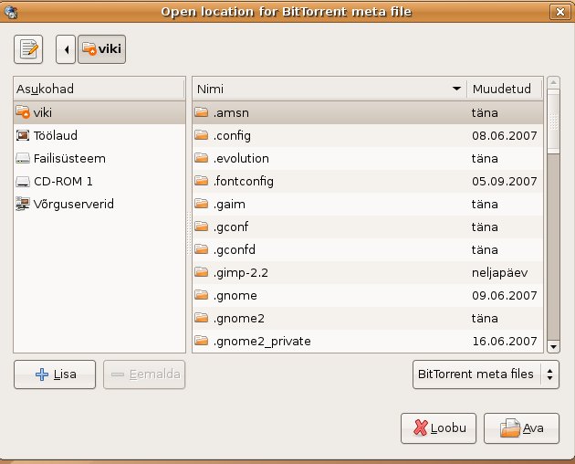The height and width of the screenshot is (464, 575).
Task: Select the viki path bar button
Action: point(101,49)
